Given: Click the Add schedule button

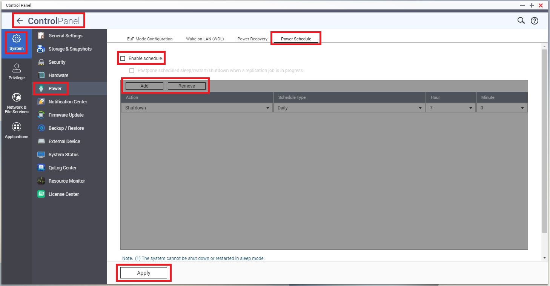Looking at the screenshot, I should click(144, 86).
